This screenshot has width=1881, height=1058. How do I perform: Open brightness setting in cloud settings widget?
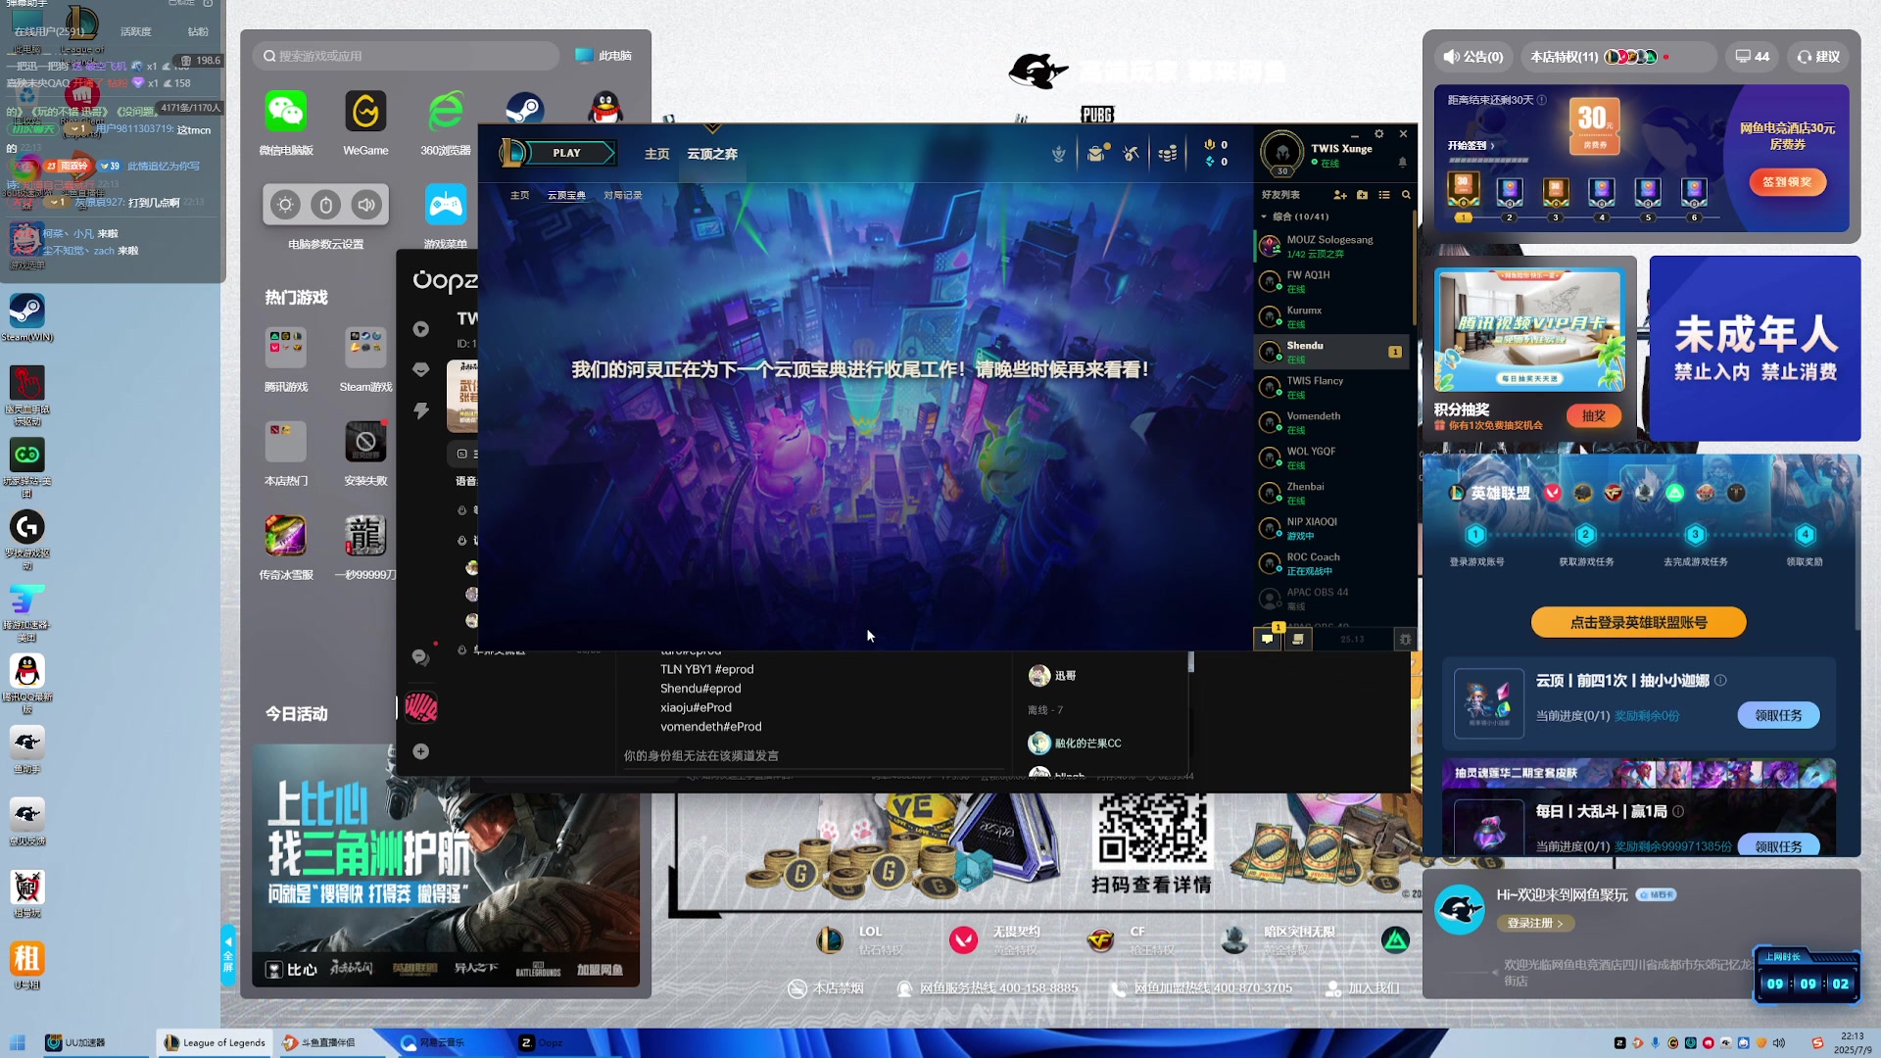click(x=285, y=205)
